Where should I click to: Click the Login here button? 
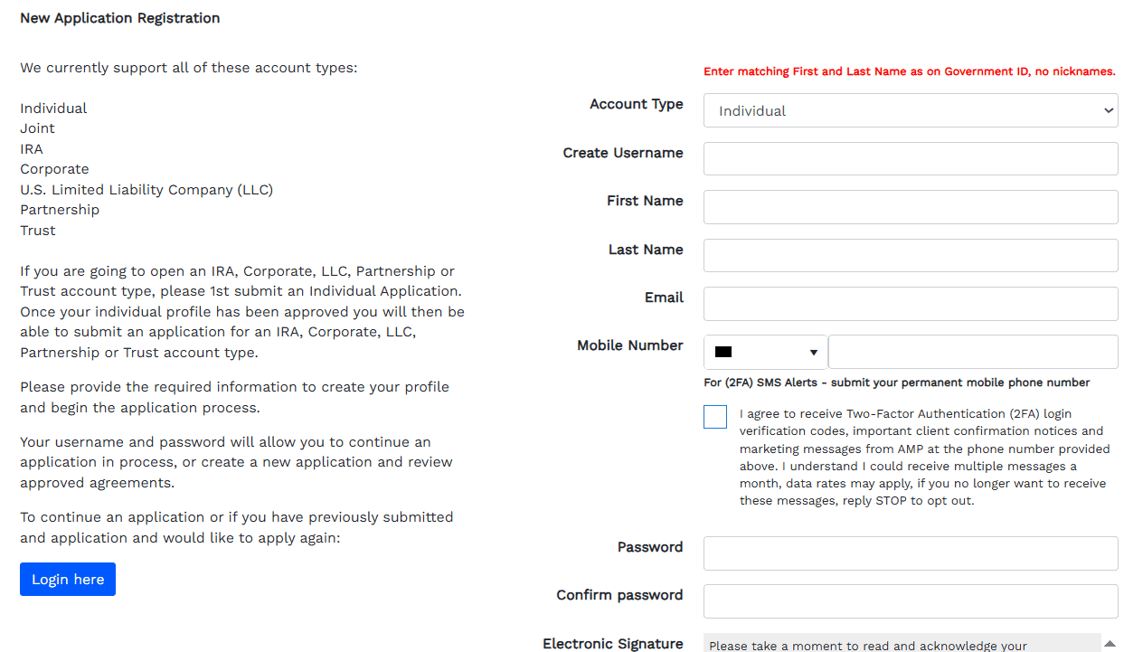67,579
